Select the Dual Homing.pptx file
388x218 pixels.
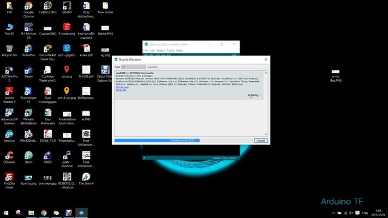[48, 96]
